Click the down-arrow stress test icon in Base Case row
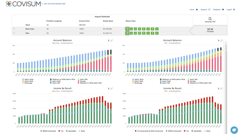 (131, 29)
